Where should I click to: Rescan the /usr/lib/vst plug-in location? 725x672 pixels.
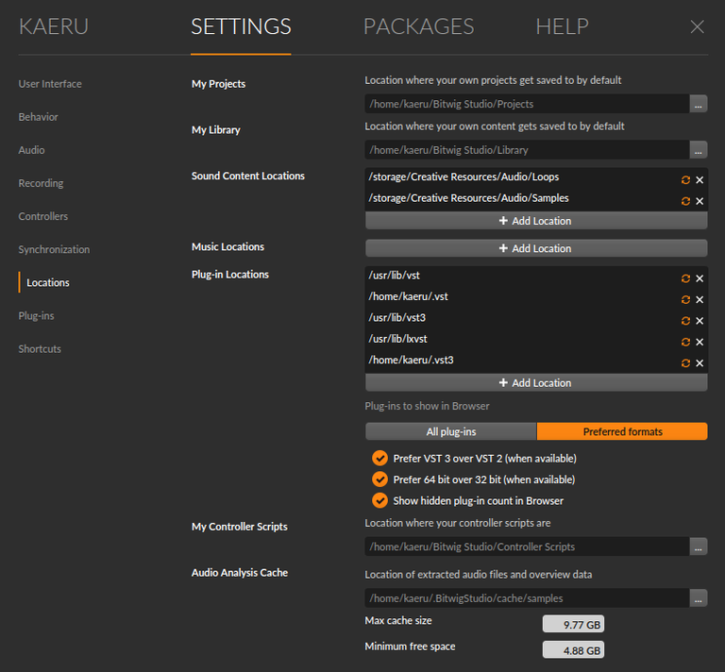[685, 278]
